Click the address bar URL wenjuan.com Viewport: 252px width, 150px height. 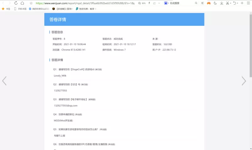coord(85,3)
